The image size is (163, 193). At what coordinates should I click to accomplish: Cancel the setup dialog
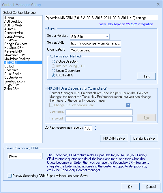(151, 187)
